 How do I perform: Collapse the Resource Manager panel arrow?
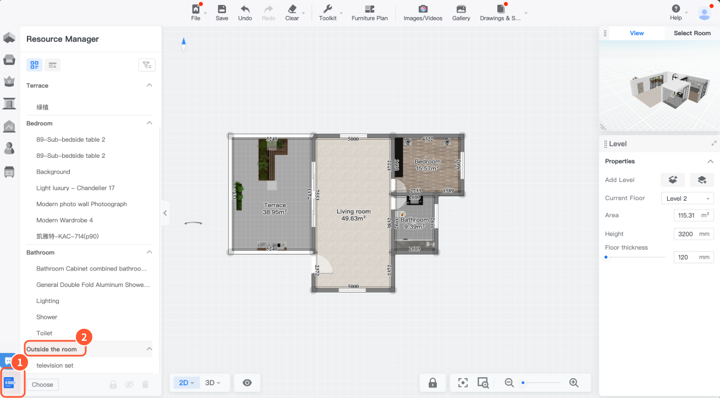click(165, 213)
